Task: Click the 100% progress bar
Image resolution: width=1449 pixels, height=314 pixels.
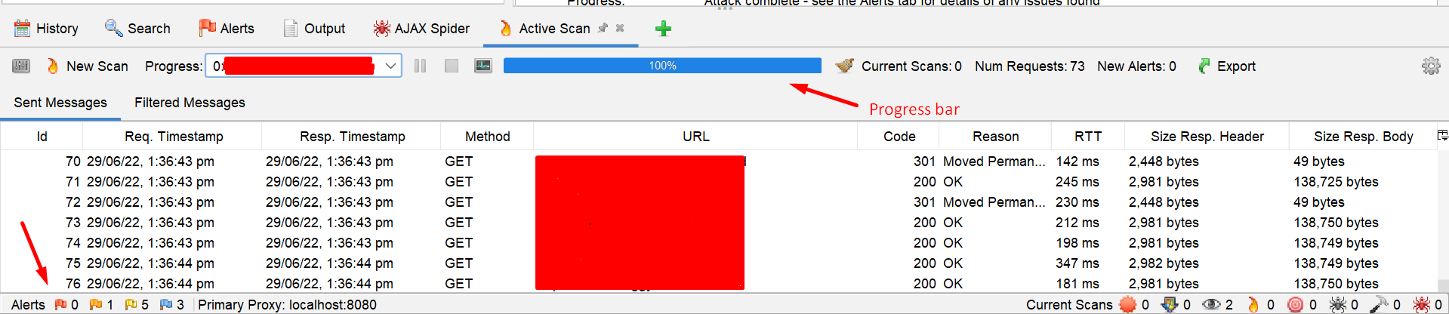Action: click(x=662, y=66)
